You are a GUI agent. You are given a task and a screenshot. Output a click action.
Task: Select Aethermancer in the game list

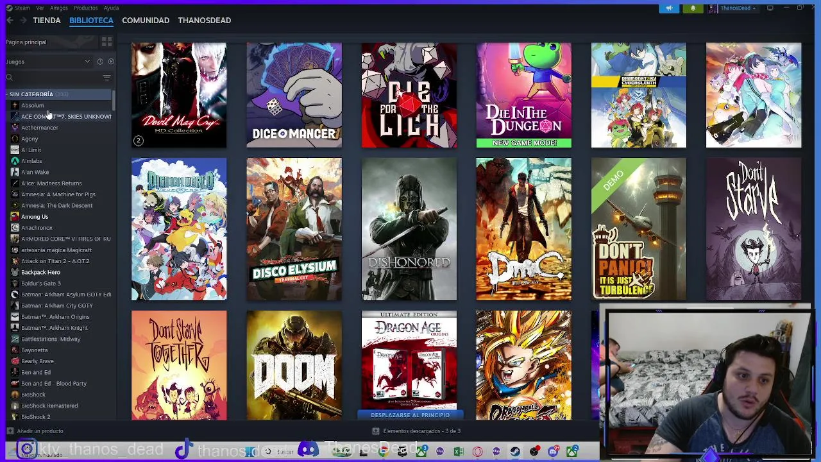point(40,128)
